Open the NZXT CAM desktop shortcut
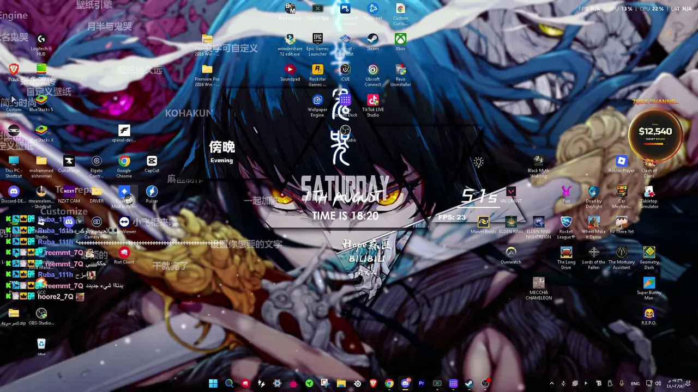Viewport: 698px width, 392px height. [x=69, y=194]
